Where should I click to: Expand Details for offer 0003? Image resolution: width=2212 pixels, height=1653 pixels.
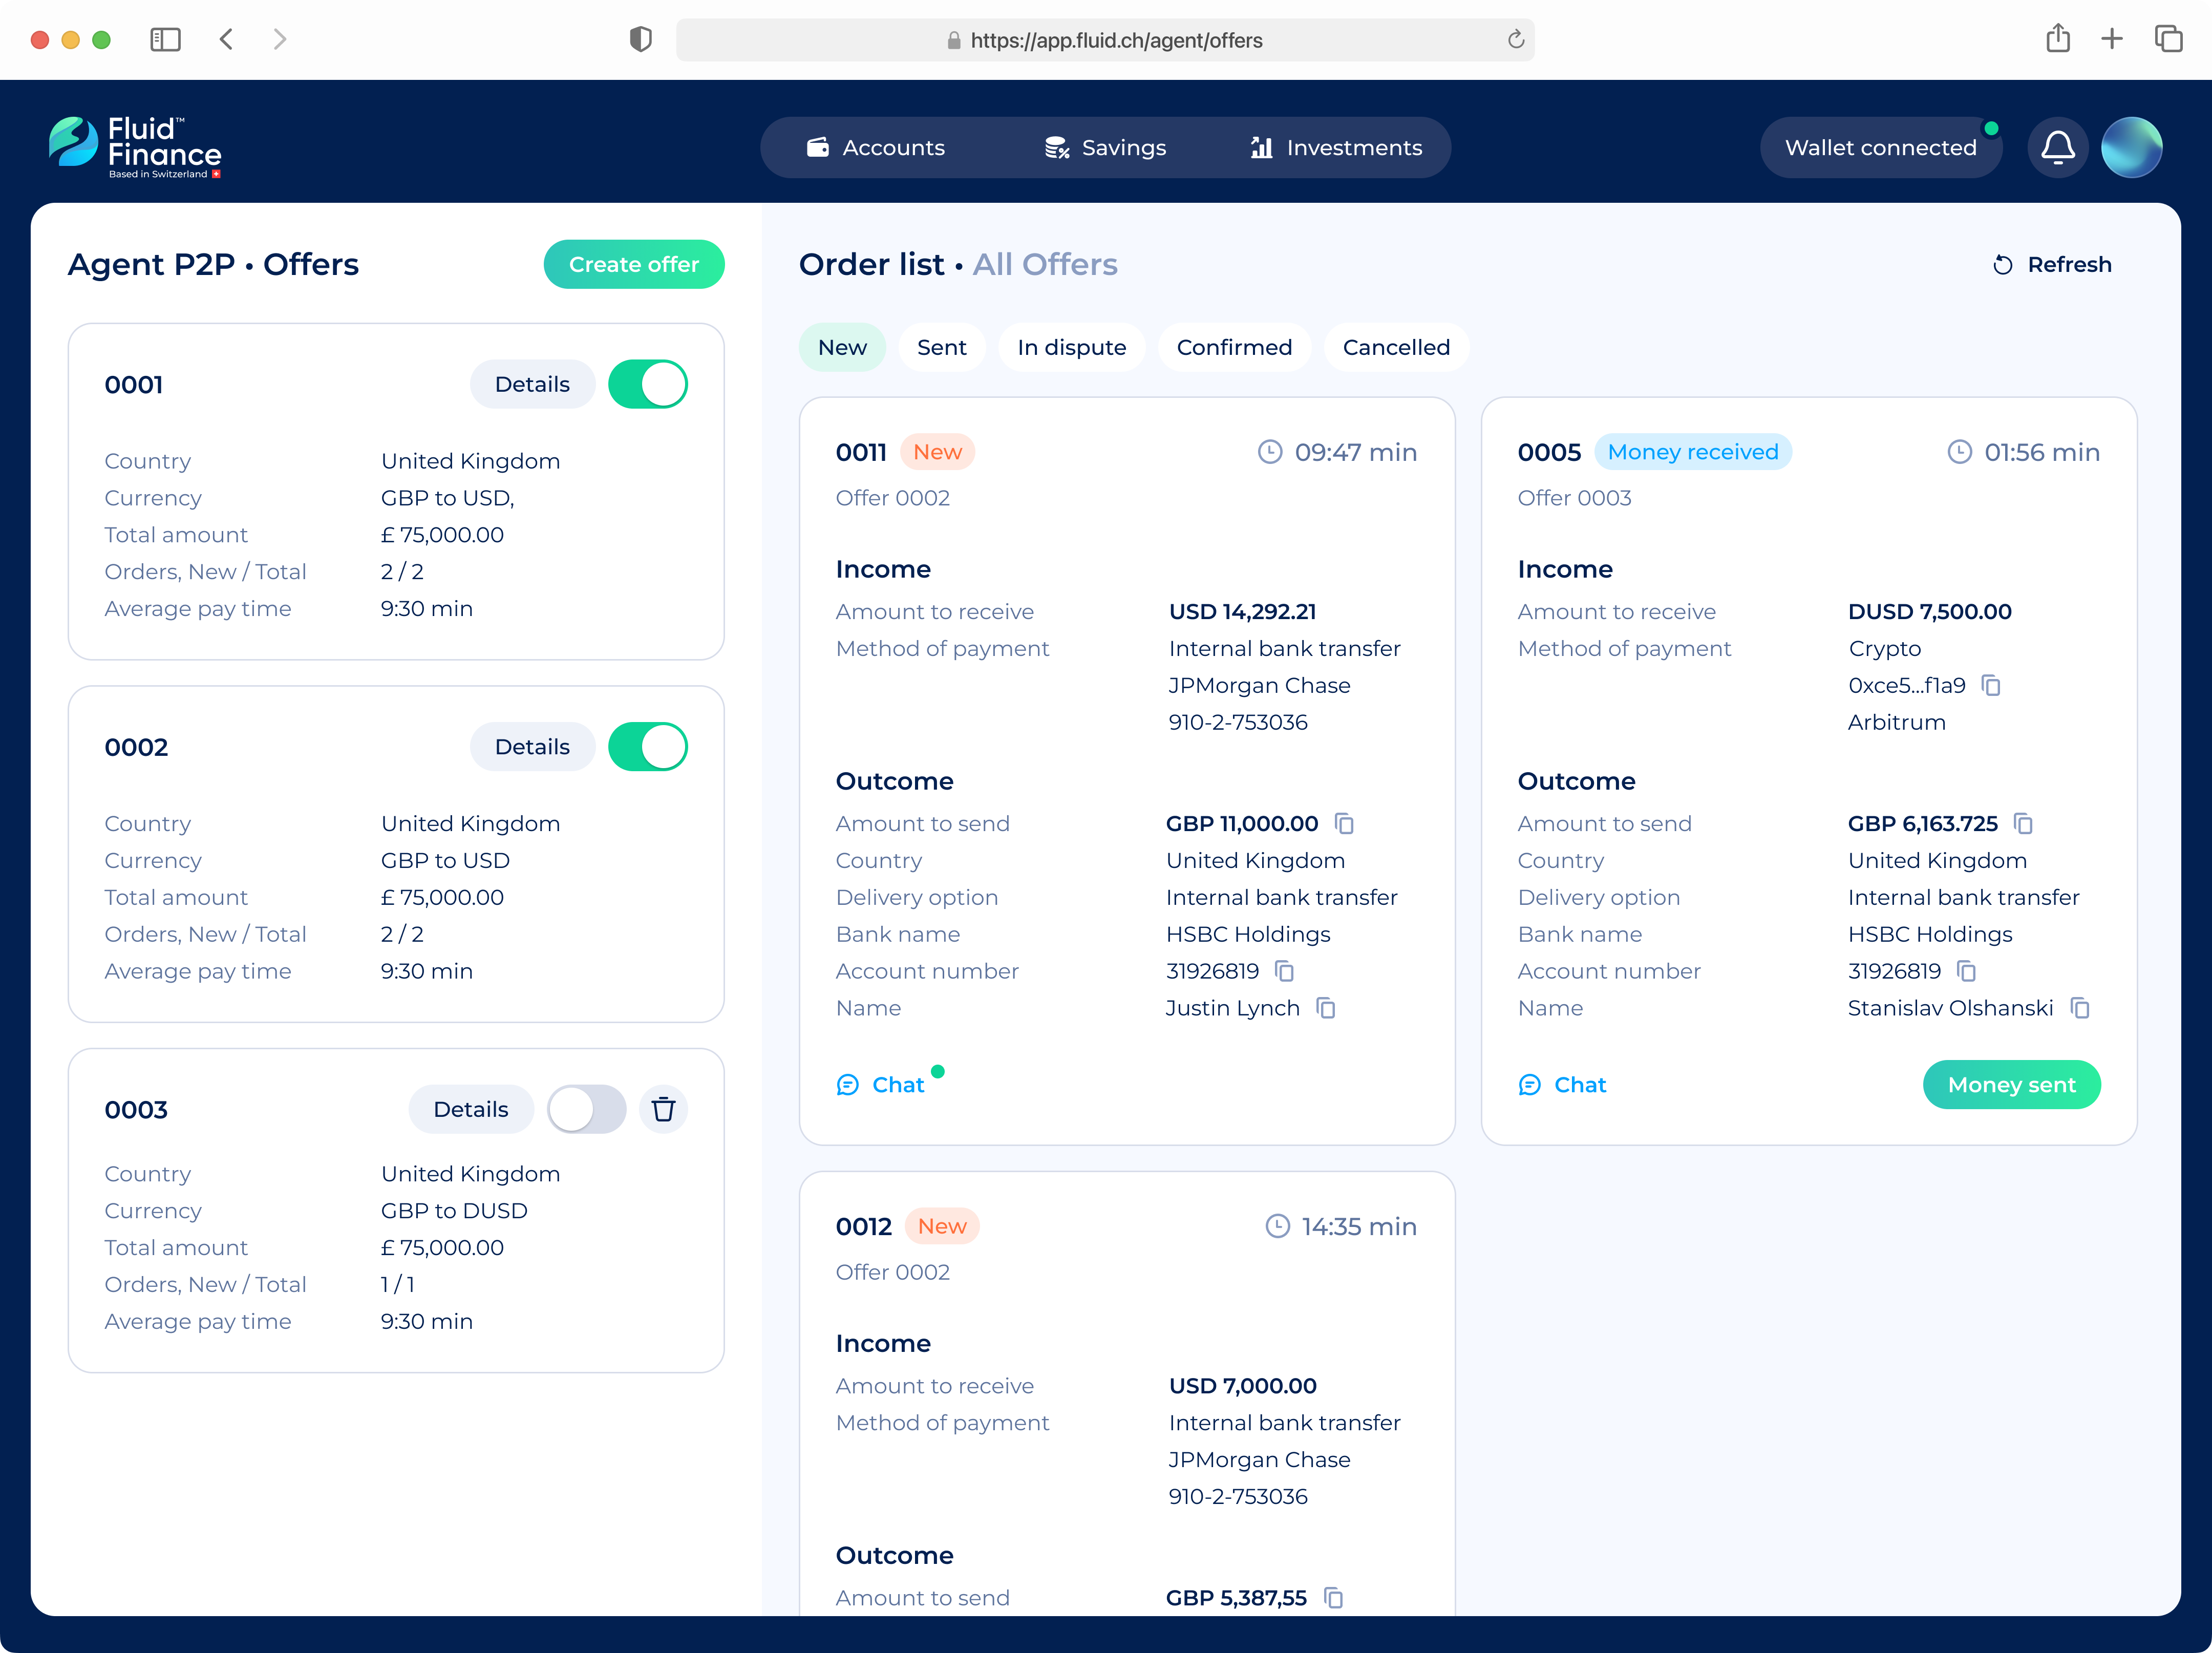470,1109
